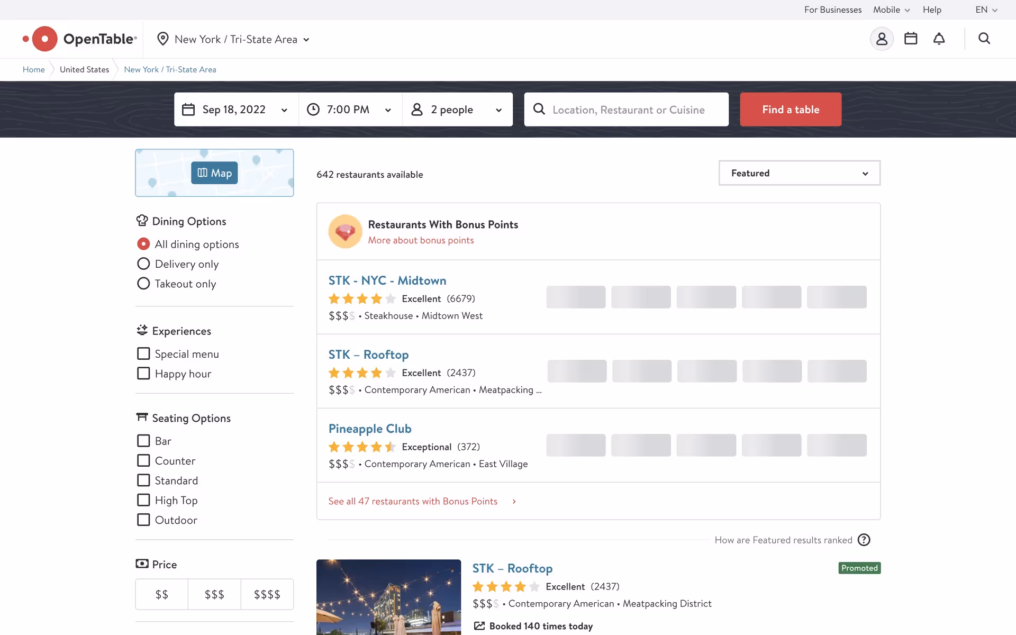Open the Map view button
Viewport: 1016px width, 635px height.
[214, 173]
